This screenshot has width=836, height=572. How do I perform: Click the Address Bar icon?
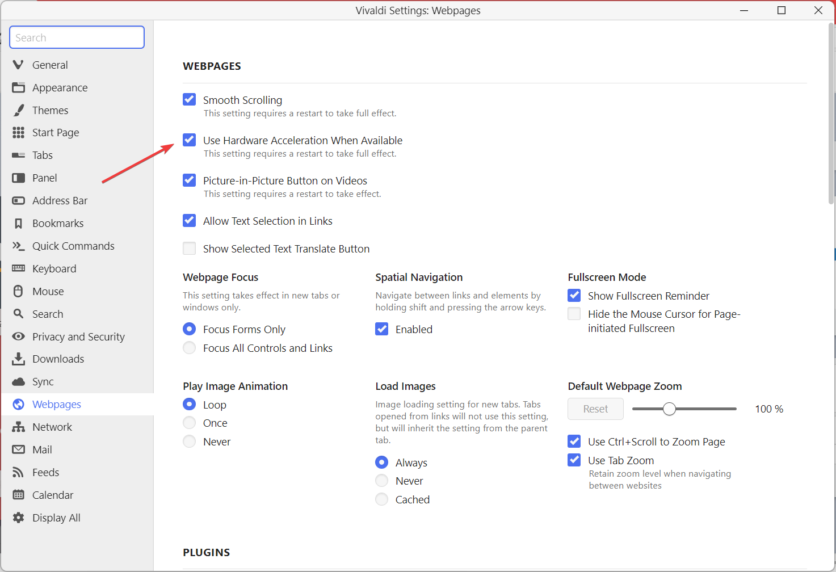point(18,200)
